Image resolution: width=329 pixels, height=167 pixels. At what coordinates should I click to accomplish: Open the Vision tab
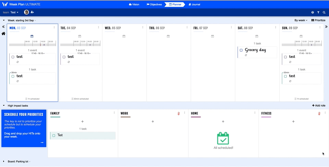[x=134, y=4]
